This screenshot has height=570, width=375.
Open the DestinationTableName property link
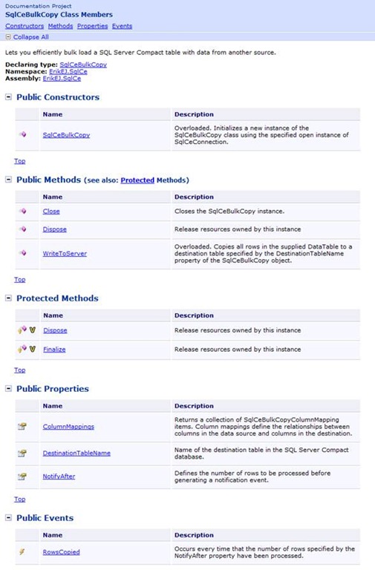coord(76,453)
